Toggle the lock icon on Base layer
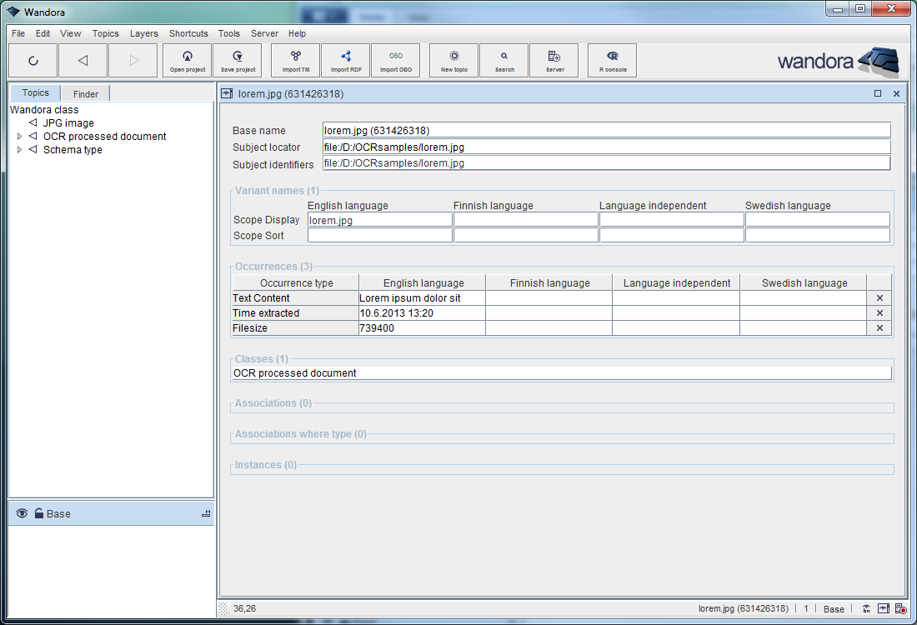The image size is (917, 625). coord(38,514)
